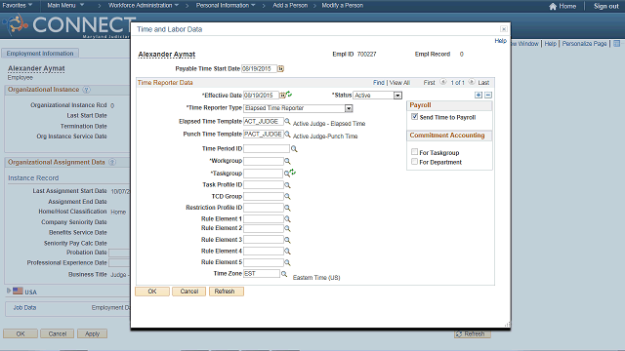625x351 pixels.
Task: Check For Taskgroup option
Action: coord(414,152)
